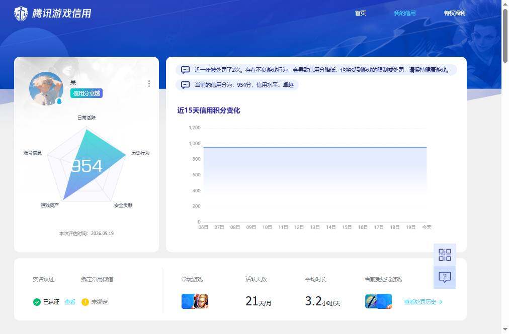The height and width of the screenshot is (334, 509).
Task: Open the Honor of Kings game icon
Action: 201,301
